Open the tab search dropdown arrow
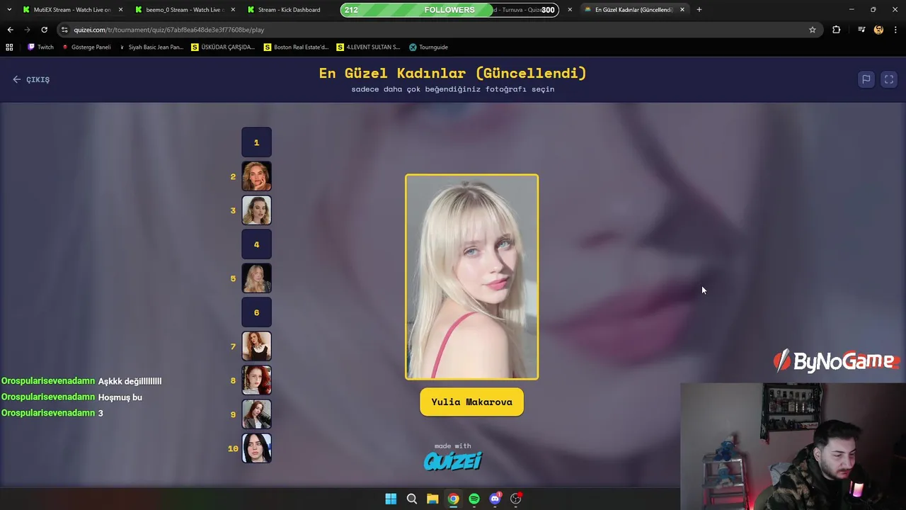 pos(9,10)
